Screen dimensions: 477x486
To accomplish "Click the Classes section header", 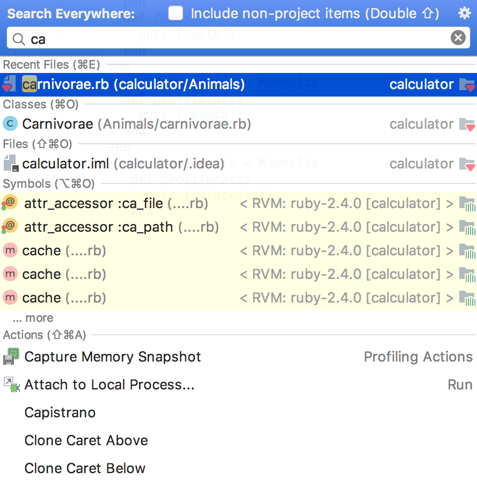I will tap(41, 104).
